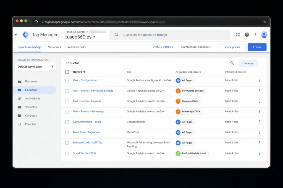Click the browser address bar URL

[x=105, y=22]
